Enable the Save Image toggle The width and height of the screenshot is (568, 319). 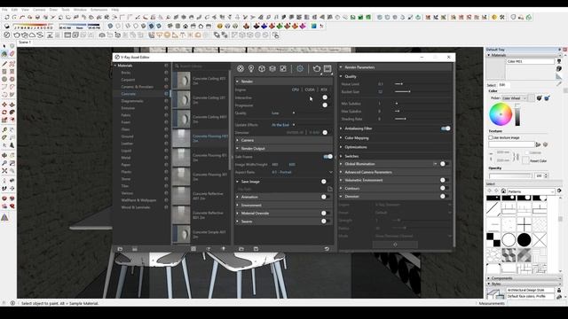click(325, 182)
